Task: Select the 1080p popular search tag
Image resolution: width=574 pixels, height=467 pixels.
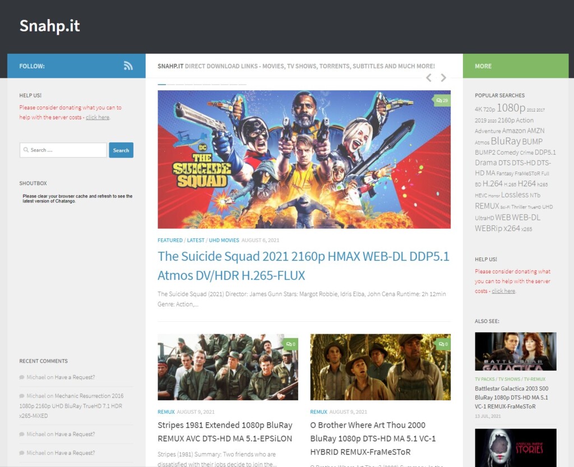Action: pyautogui.click(x=511, y=108)
